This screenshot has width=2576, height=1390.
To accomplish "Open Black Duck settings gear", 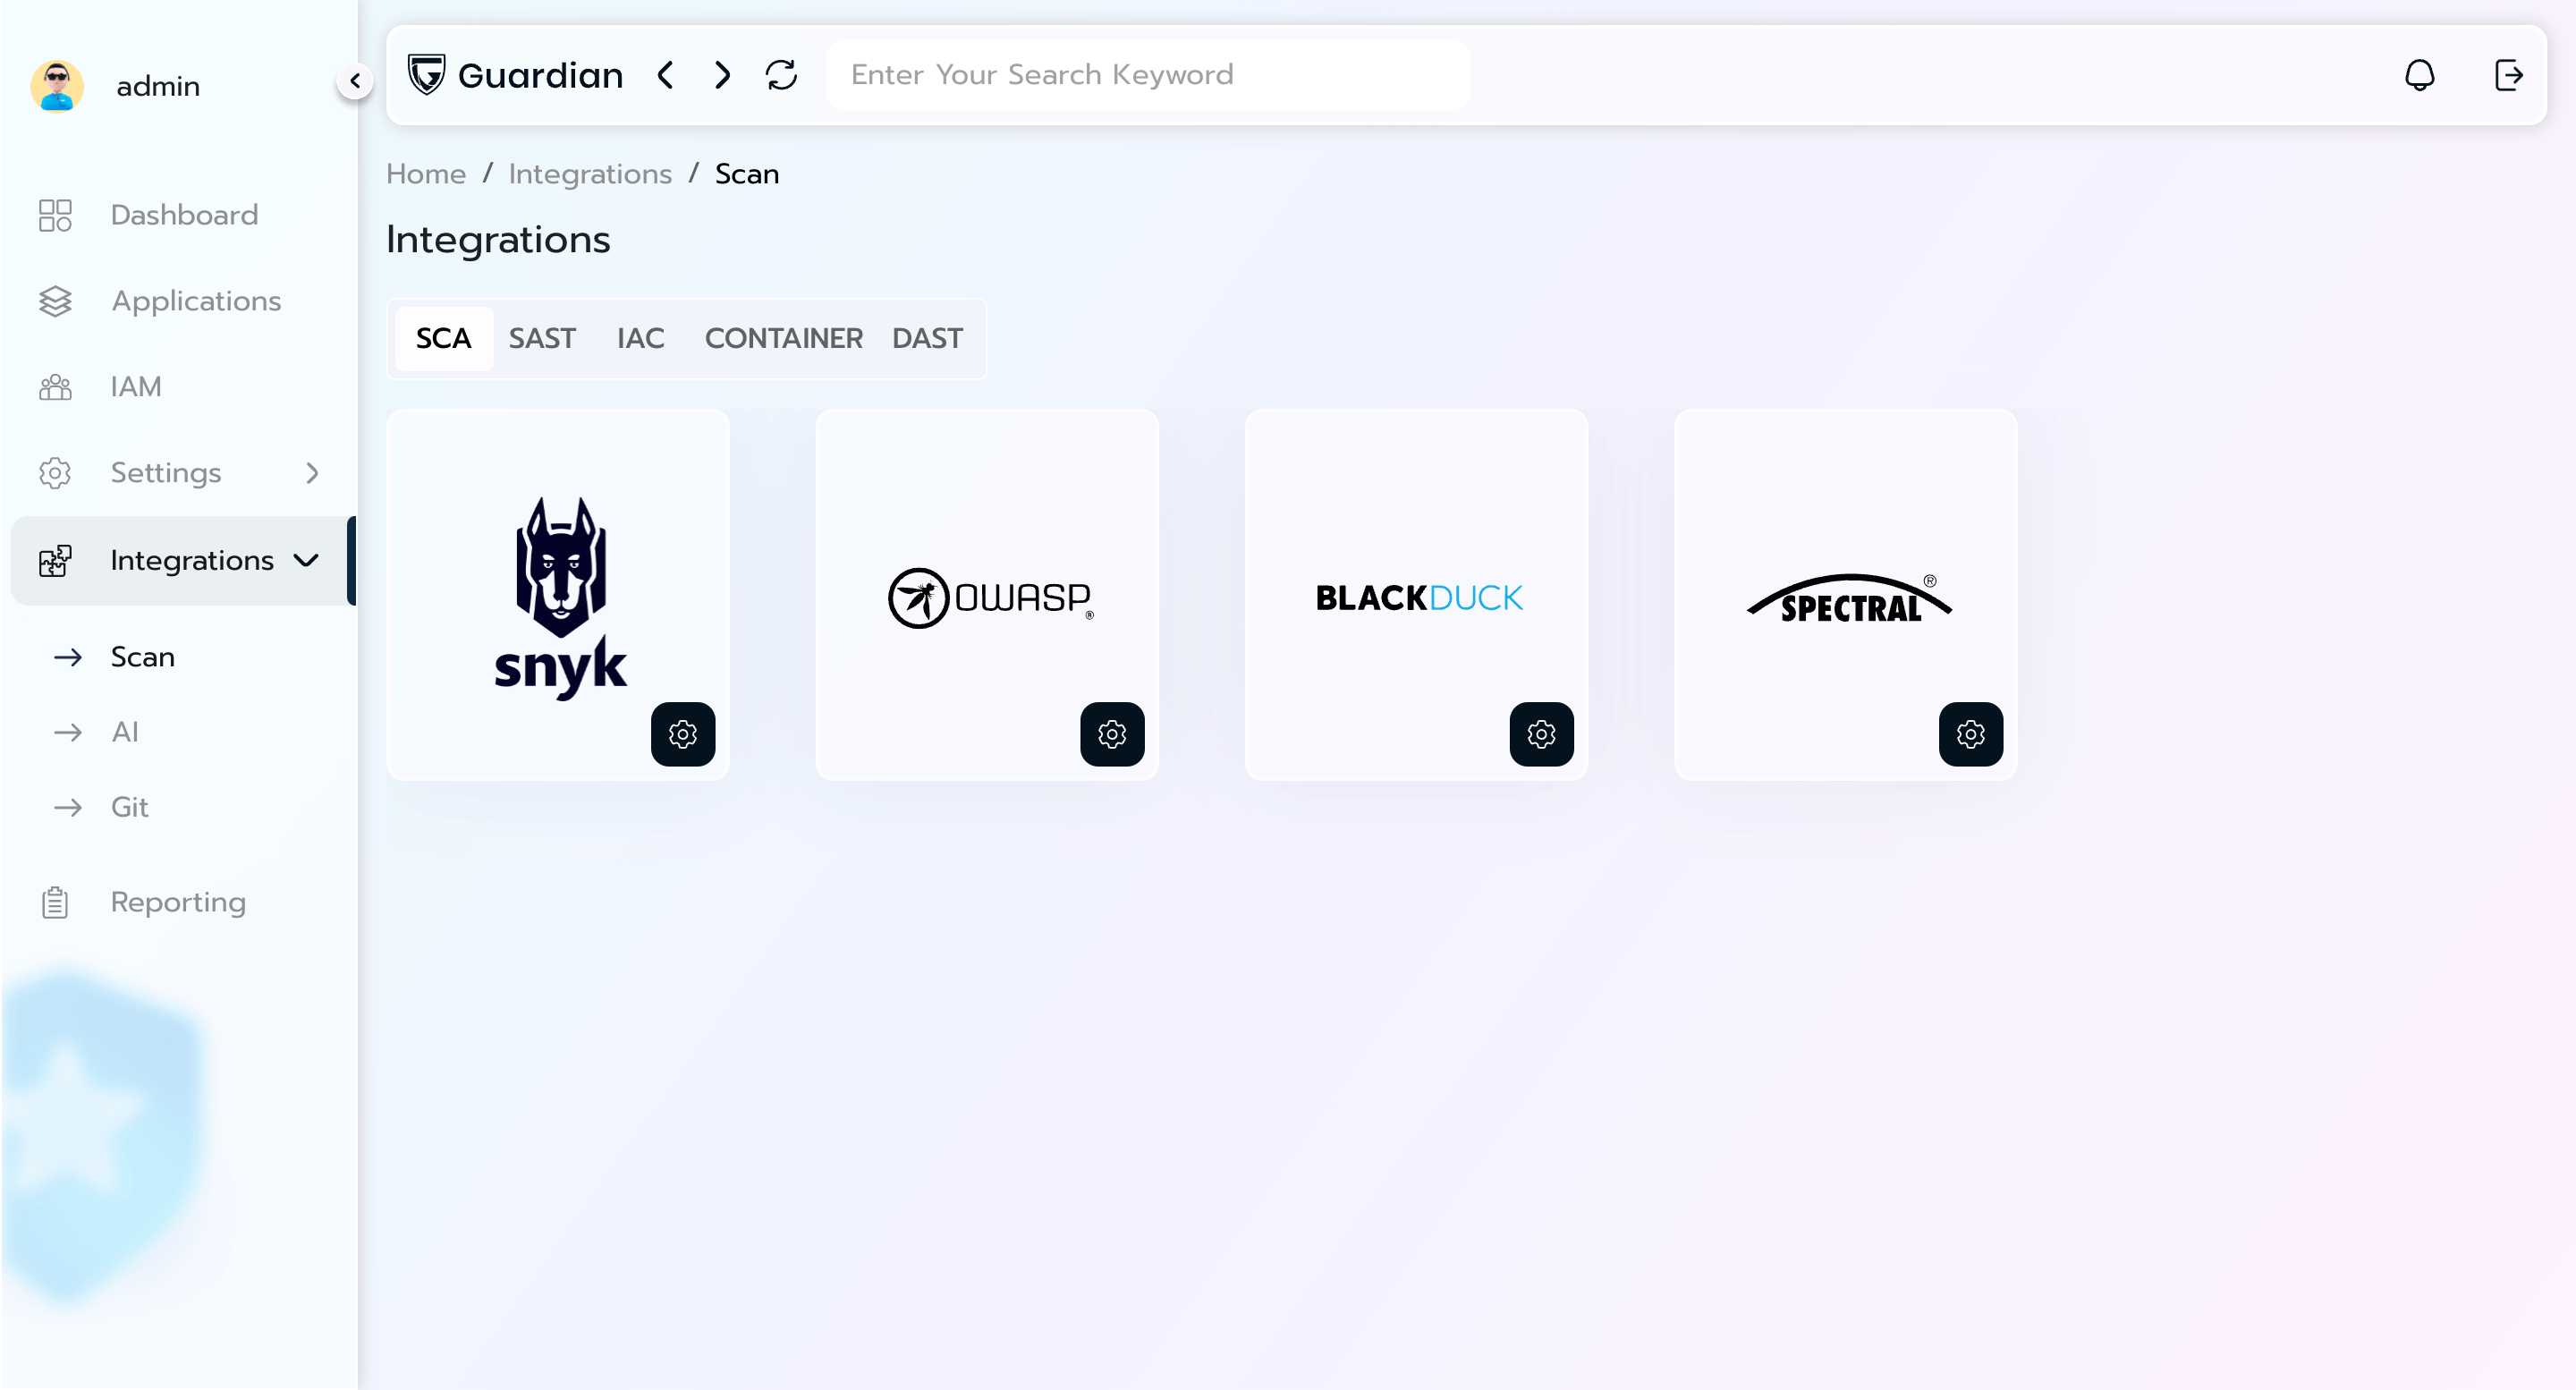I will [1541, 734].
